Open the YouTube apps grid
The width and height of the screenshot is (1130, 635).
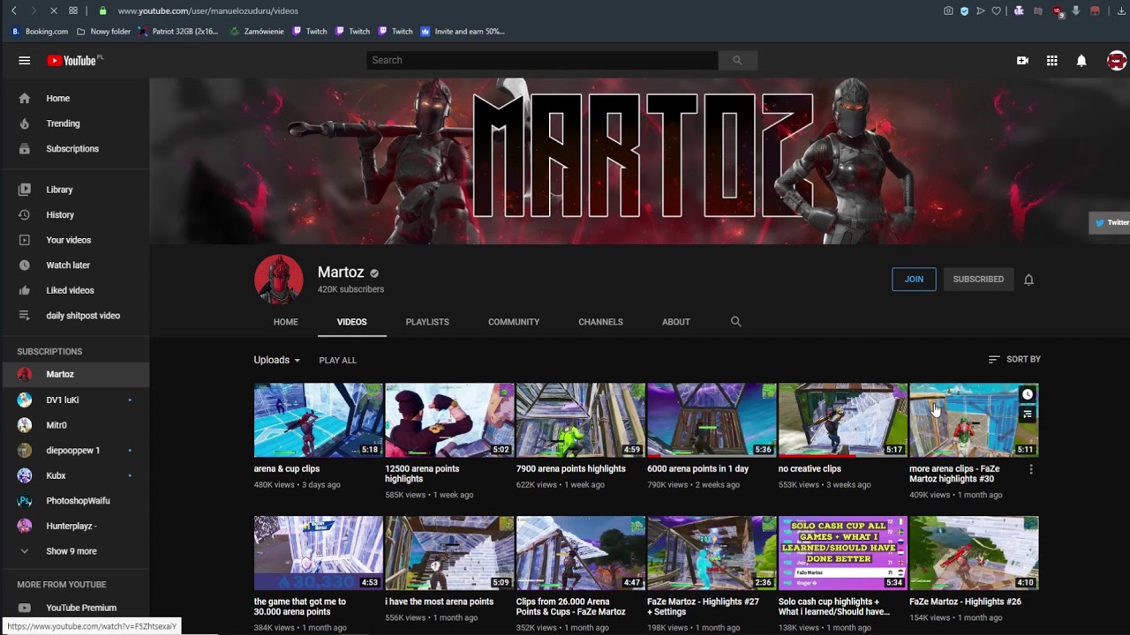[1052, 61]
